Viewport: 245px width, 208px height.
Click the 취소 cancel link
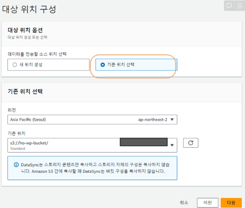pyautogui.click(x=184, y=203)
